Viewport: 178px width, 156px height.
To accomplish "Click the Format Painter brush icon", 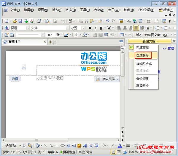I will coord(101,21).
